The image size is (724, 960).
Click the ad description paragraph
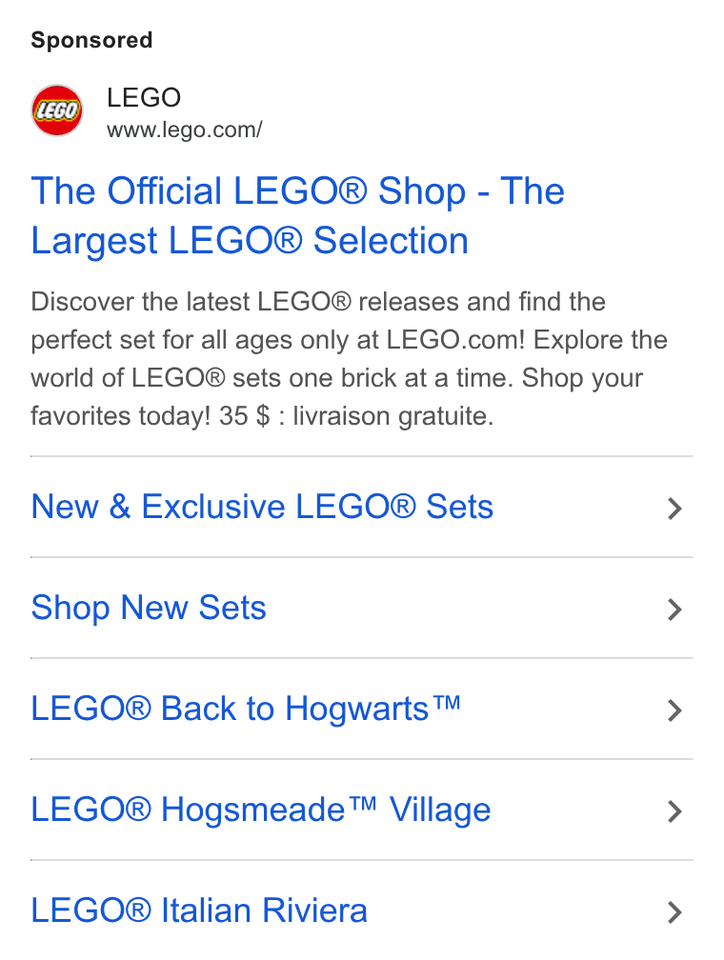[349, 359]
